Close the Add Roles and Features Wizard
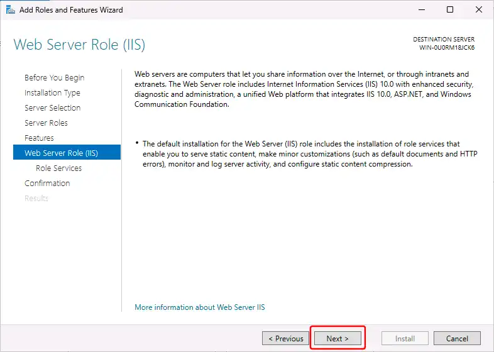Image resolution: width=494 pixels, height=352 pixels. coord(479,10)
